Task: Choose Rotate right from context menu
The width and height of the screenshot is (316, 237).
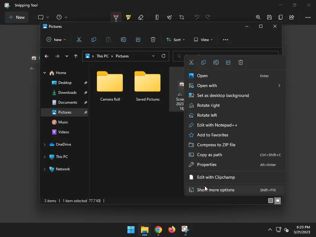Action: [x=235, y=106]
